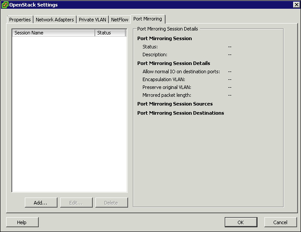Screen dimensions: 301x232
Task: Select the Private VLAN tab
Action: [92, 20]
